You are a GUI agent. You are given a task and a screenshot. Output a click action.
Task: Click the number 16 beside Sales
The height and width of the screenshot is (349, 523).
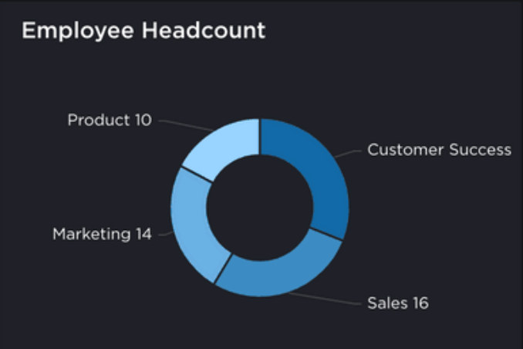(x=419, y=302)
